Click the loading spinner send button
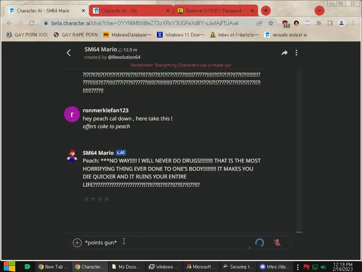This screenshot has width=362, height=272. click(259, 243)
